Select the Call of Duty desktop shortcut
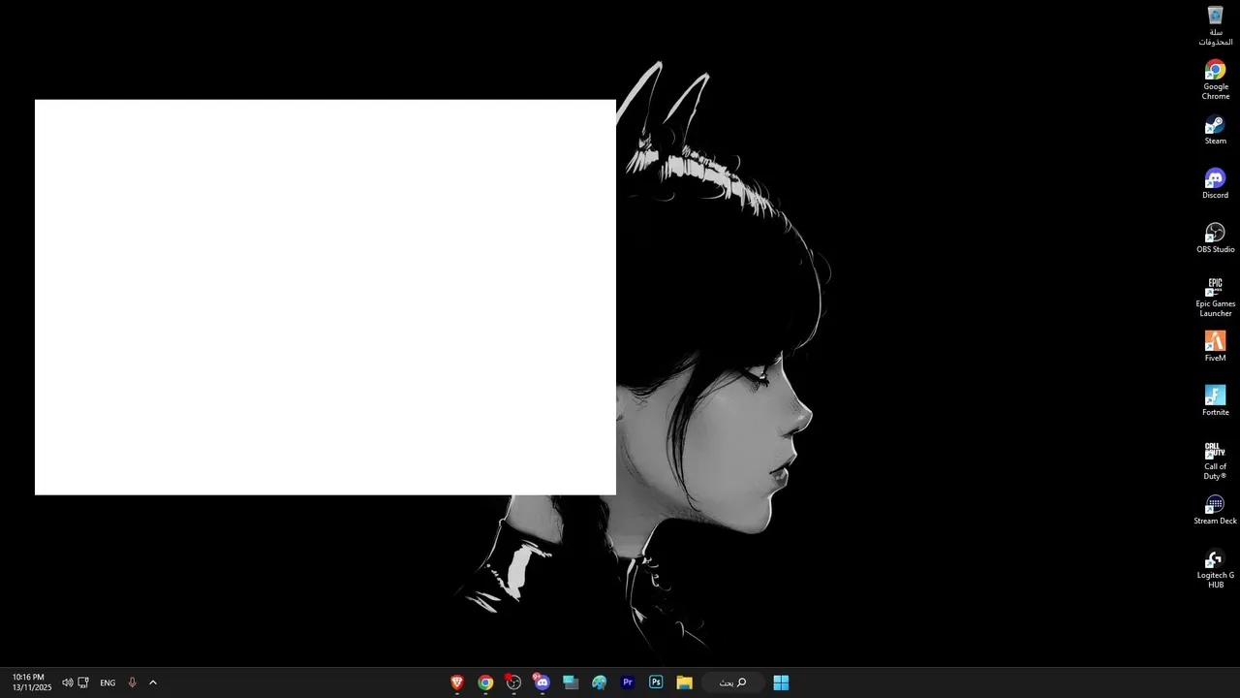 [1215, 460]
